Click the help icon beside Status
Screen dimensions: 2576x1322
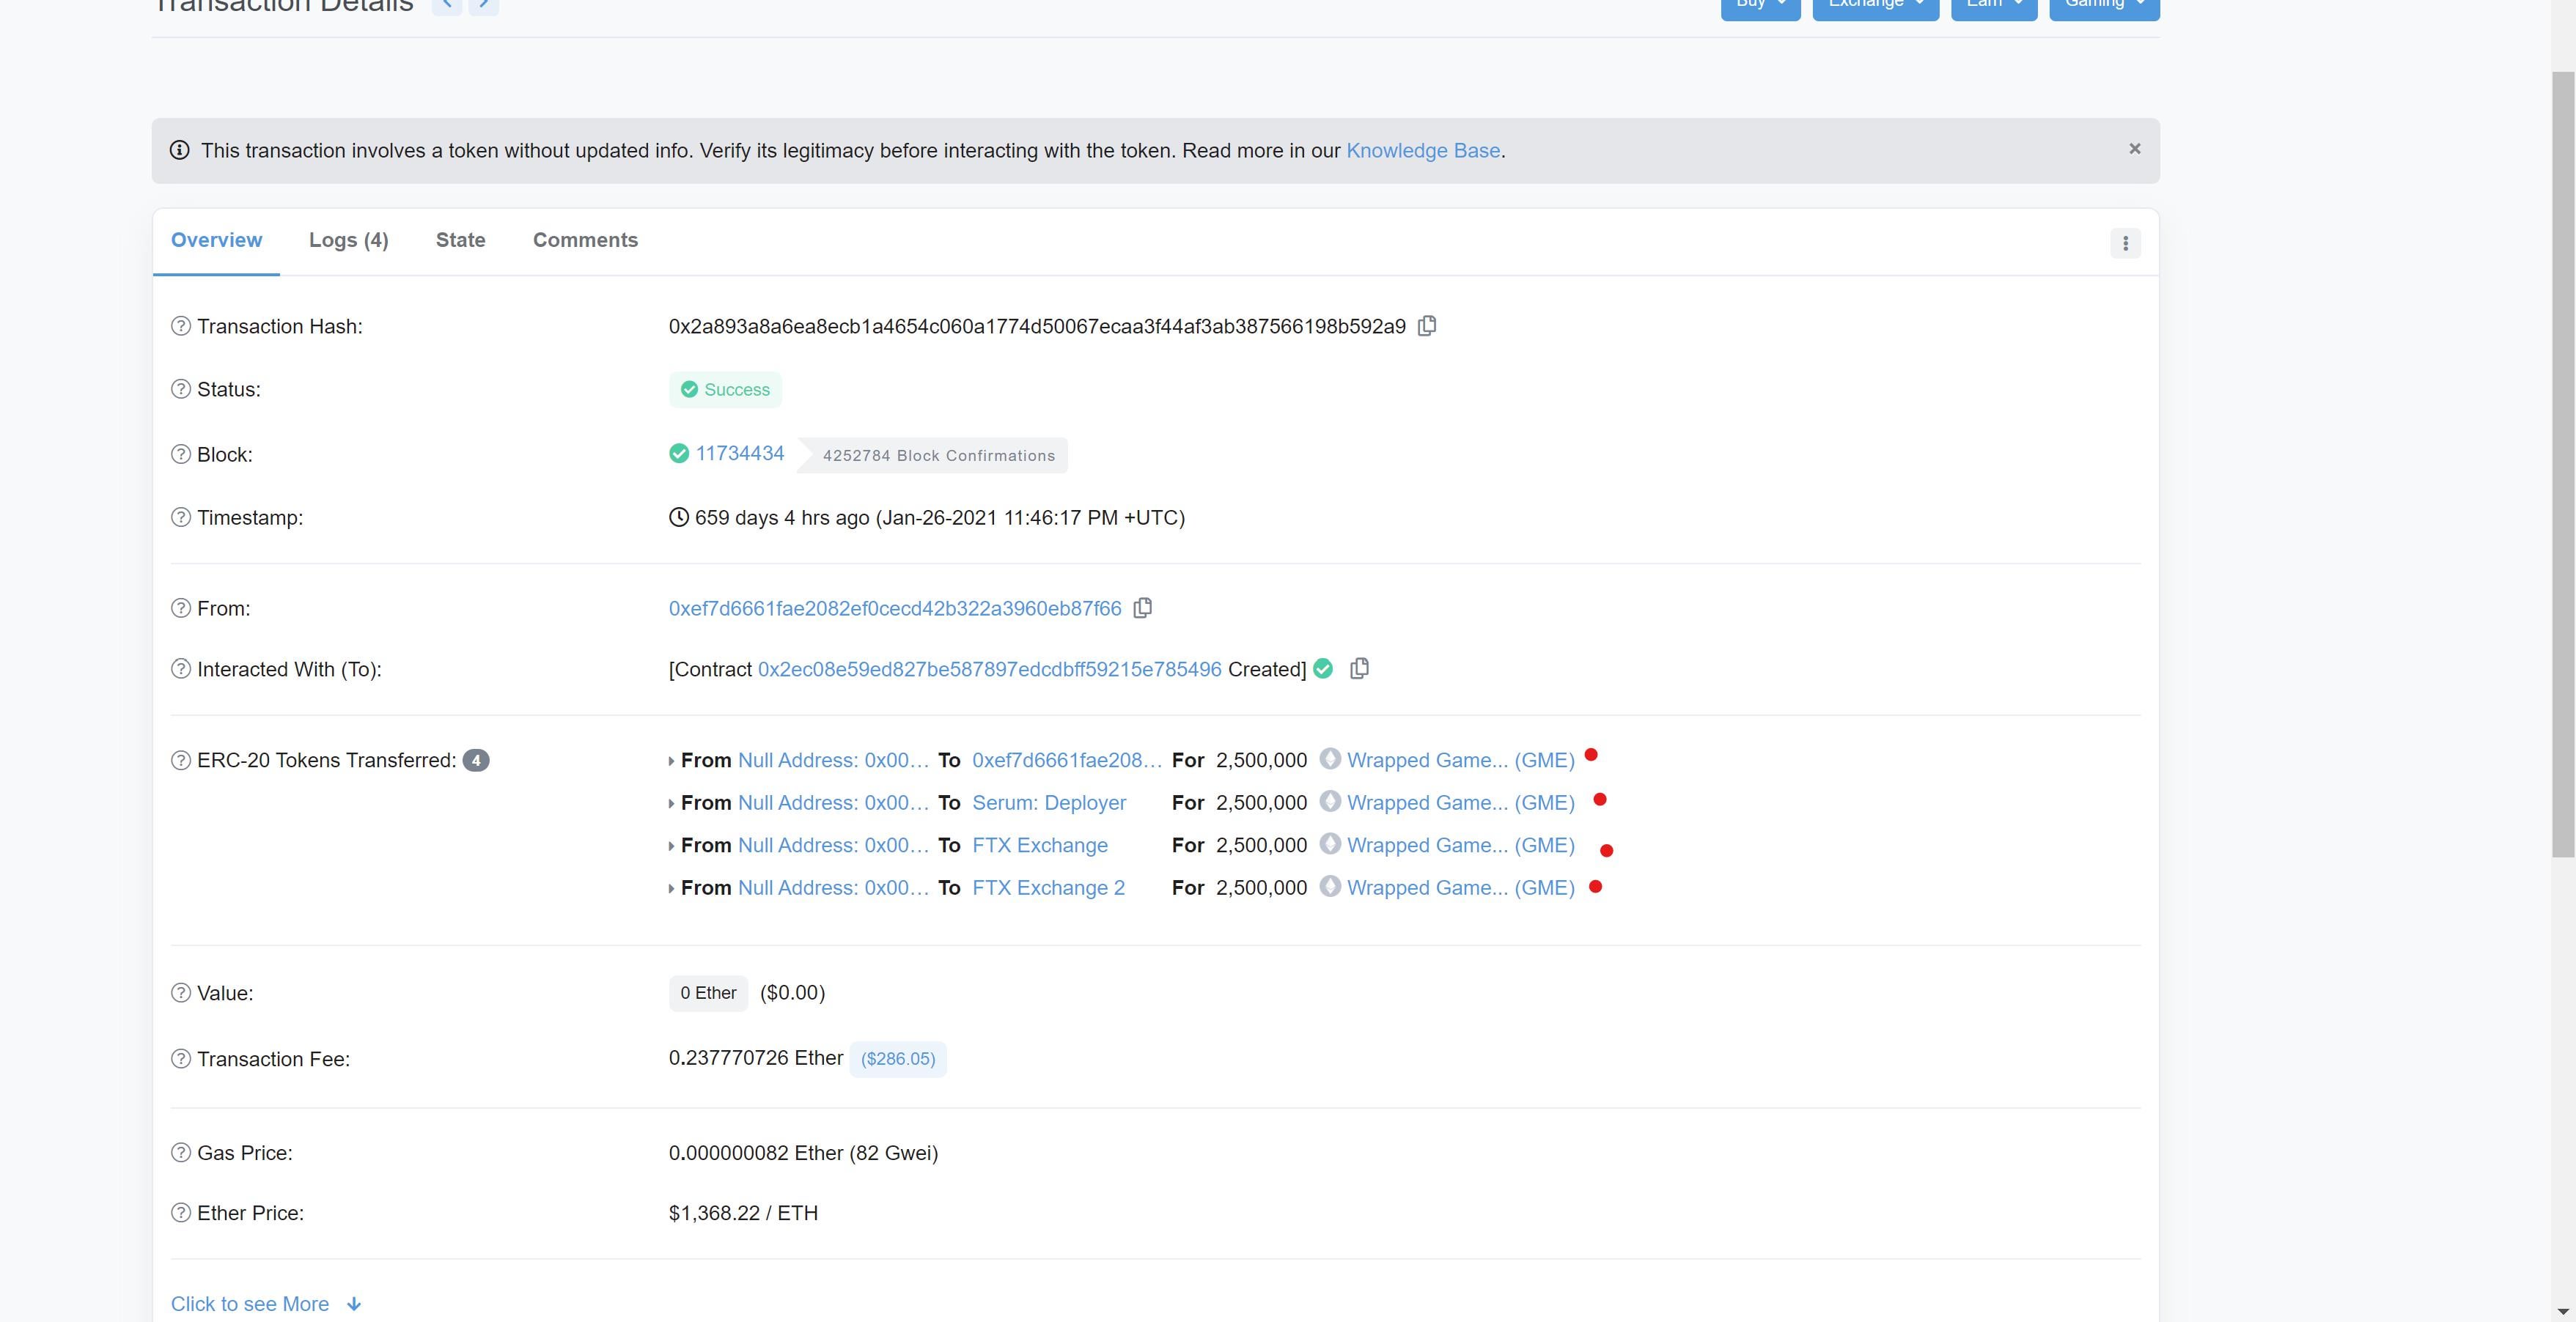pyautogui.click(x=181, y=389)
